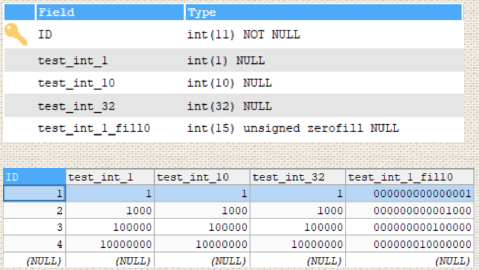Select the test_int_32 field row name
This screenshot has height=270, width=479.
[76, 106]
